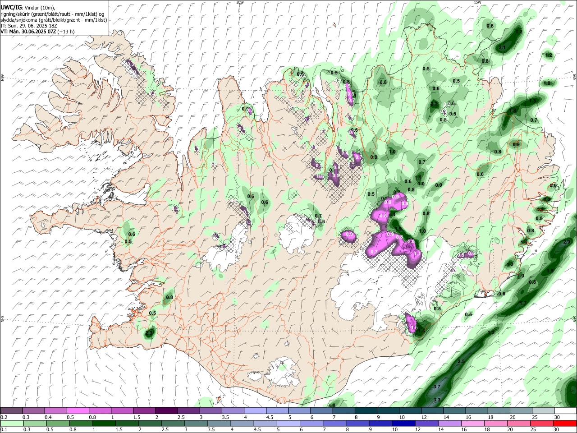577x433 pixels.
Task: Click the '3.3' rainfall value on the map
Action: pos(437,400)
